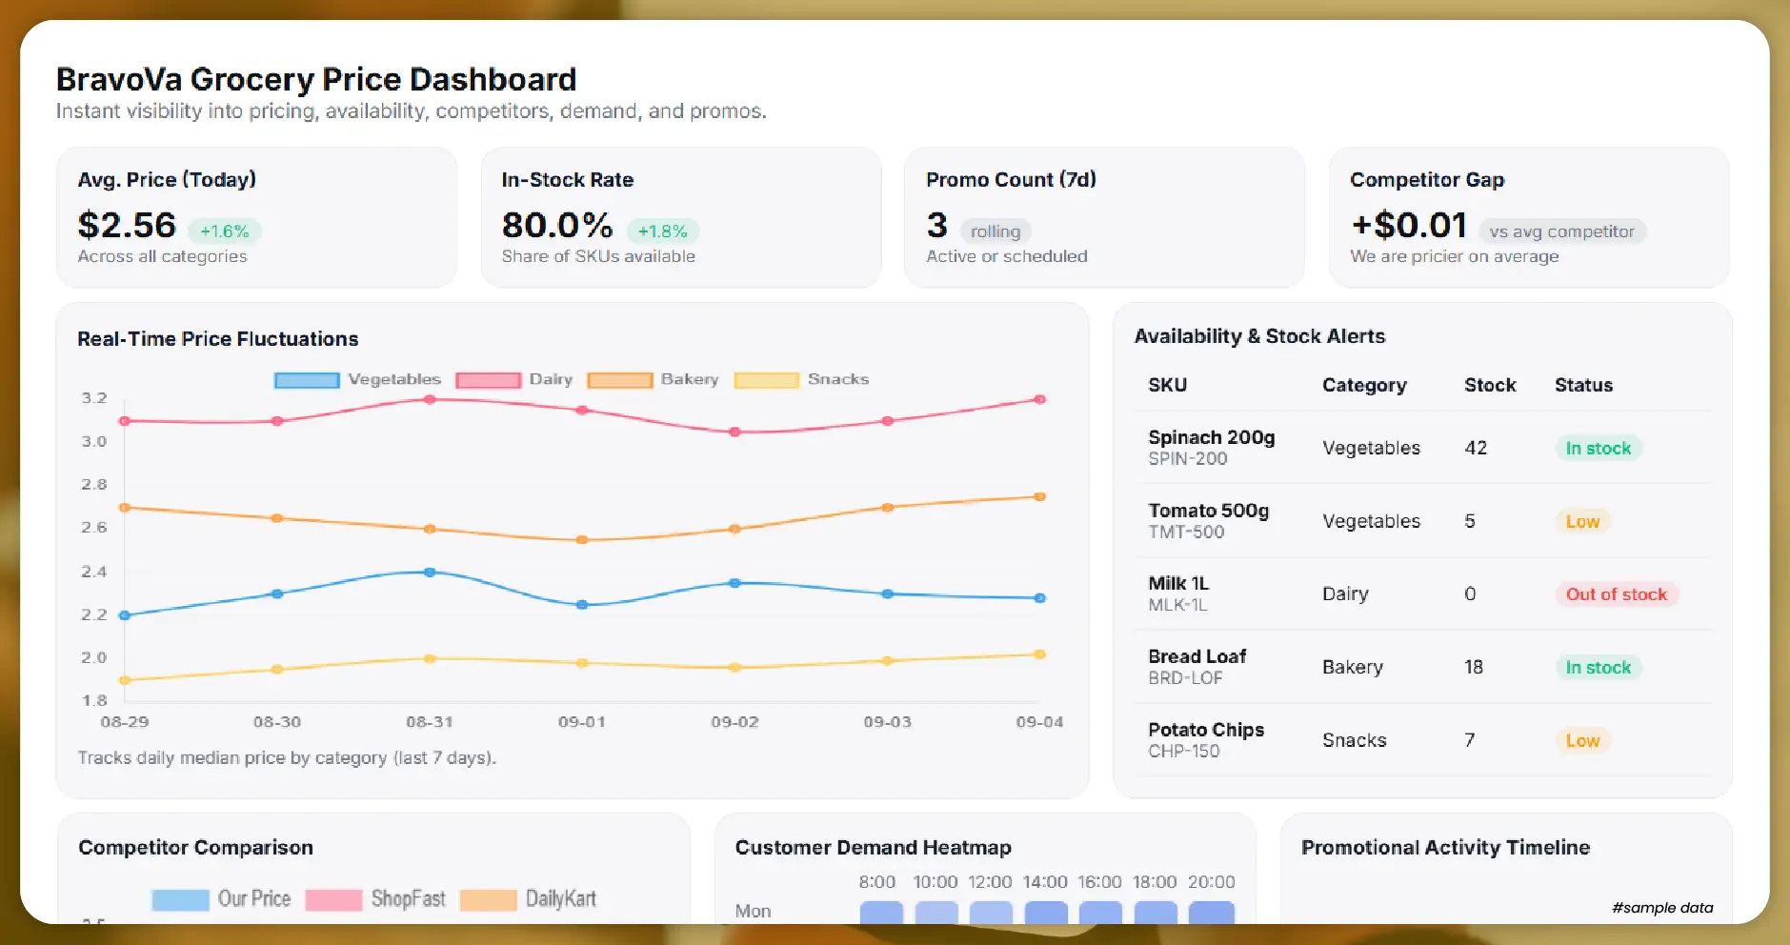Viewport: 1790px width, 945px height.
Task: Expand the Stock column header
Action: 1489,385
